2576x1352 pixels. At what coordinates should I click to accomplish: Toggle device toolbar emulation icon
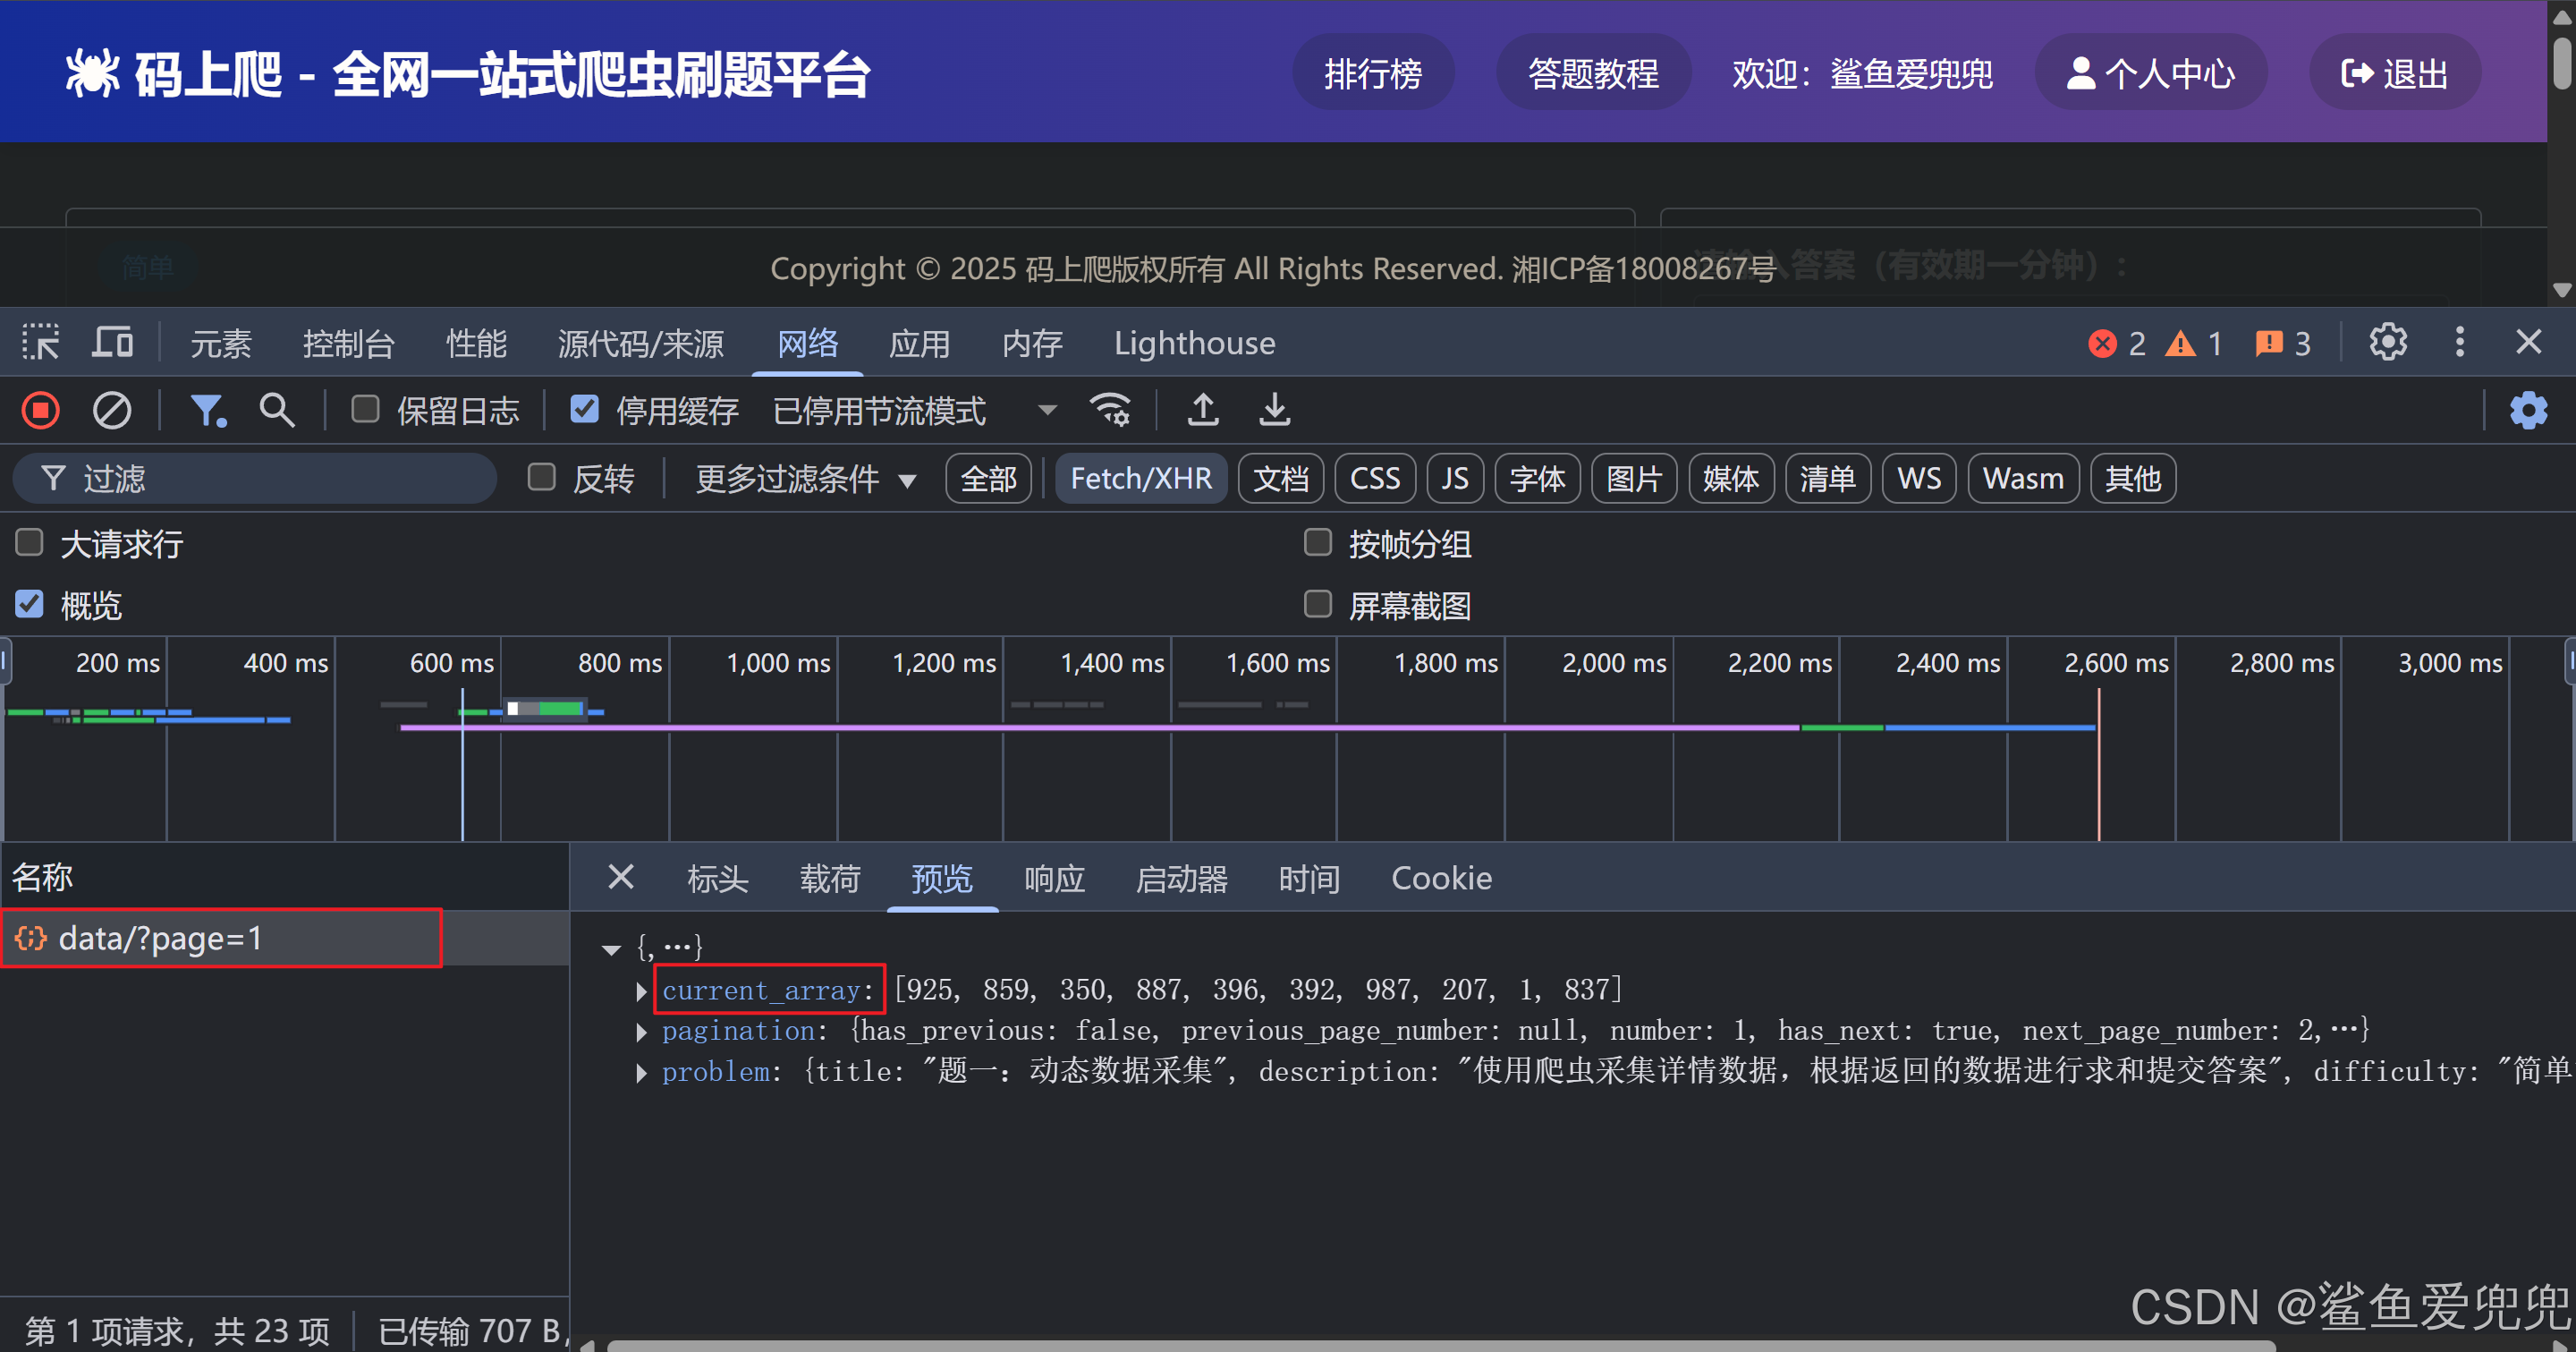coord(112,343)
